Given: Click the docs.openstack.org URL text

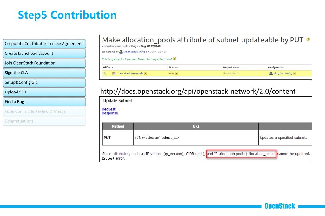Looking at the screenshot, I should click(198, 91).
